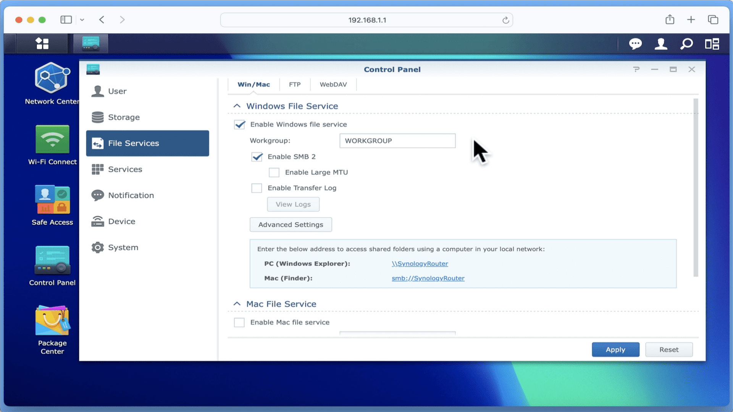Switch to WebDAV tab
Screen dimensions: 733x412
point(333,84)
